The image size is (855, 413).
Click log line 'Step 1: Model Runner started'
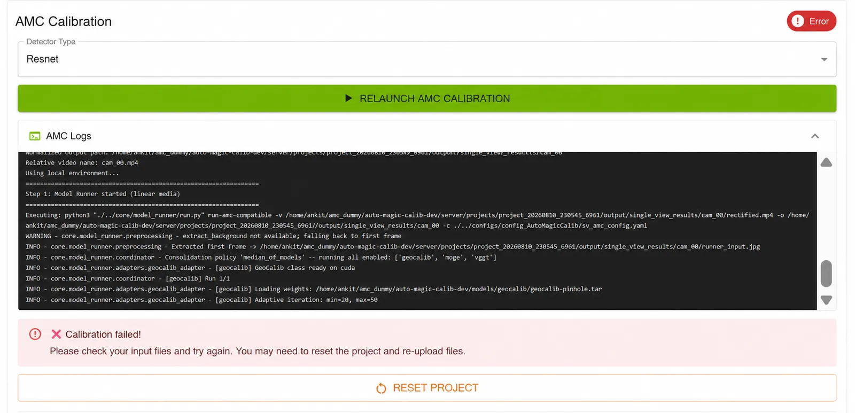pyautogui.click(x=103, y=194)
